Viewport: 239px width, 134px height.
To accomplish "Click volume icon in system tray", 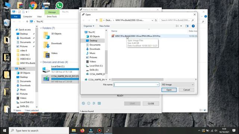I will [216, 131].
